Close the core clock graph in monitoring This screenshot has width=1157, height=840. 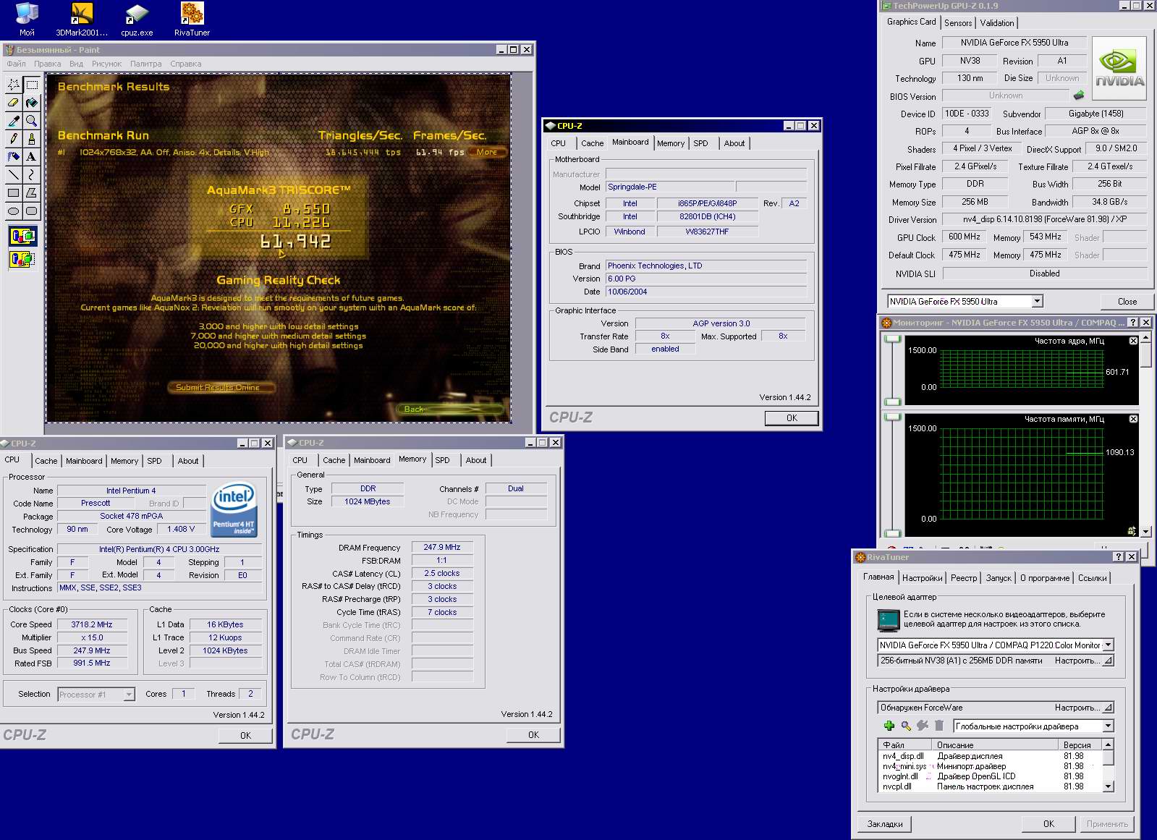click(1133, 341)
